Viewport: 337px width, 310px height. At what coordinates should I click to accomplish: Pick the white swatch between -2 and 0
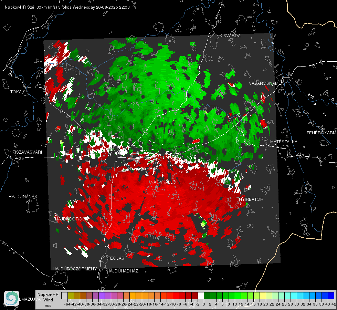click(x=201, y=296)
